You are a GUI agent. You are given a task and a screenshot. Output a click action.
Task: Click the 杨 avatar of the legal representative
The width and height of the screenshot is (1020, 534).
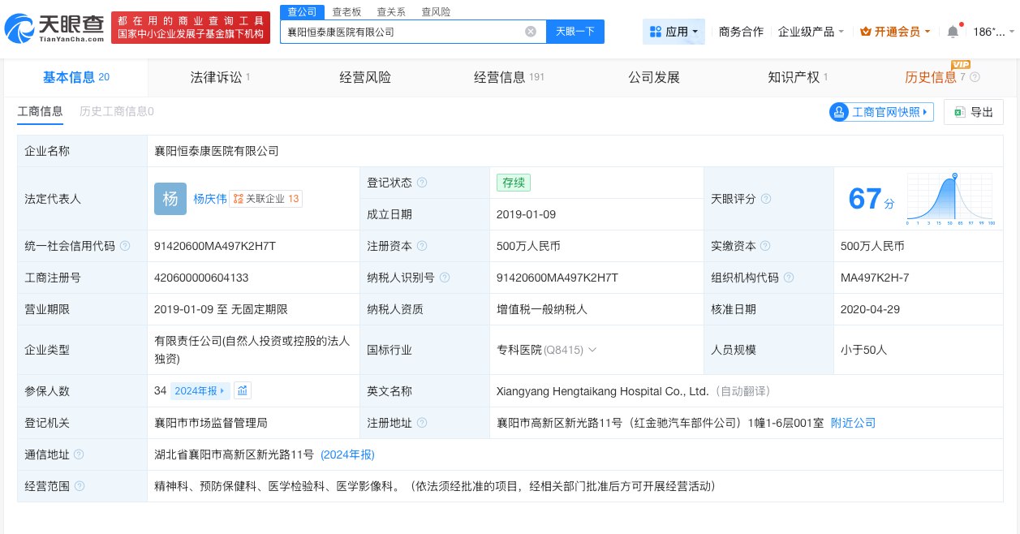tap(170, 199)
